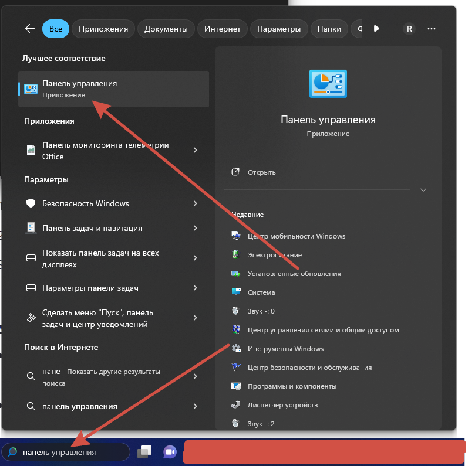The height and width of the screenshot is (466, 475).
Task: Go back with the left arrow icon
Action: click(x=30, y=29)
